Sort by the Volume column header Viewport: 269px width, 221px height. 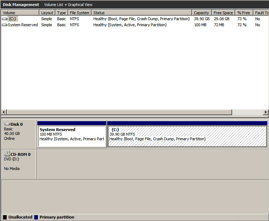coord(20,13)
